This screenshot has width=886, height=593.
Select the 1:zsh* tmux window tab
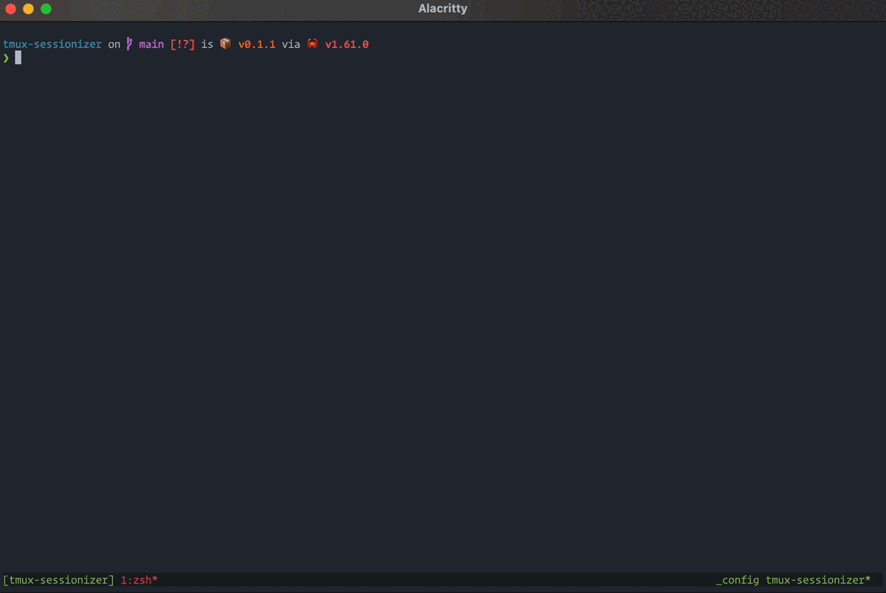coord(139,580)
